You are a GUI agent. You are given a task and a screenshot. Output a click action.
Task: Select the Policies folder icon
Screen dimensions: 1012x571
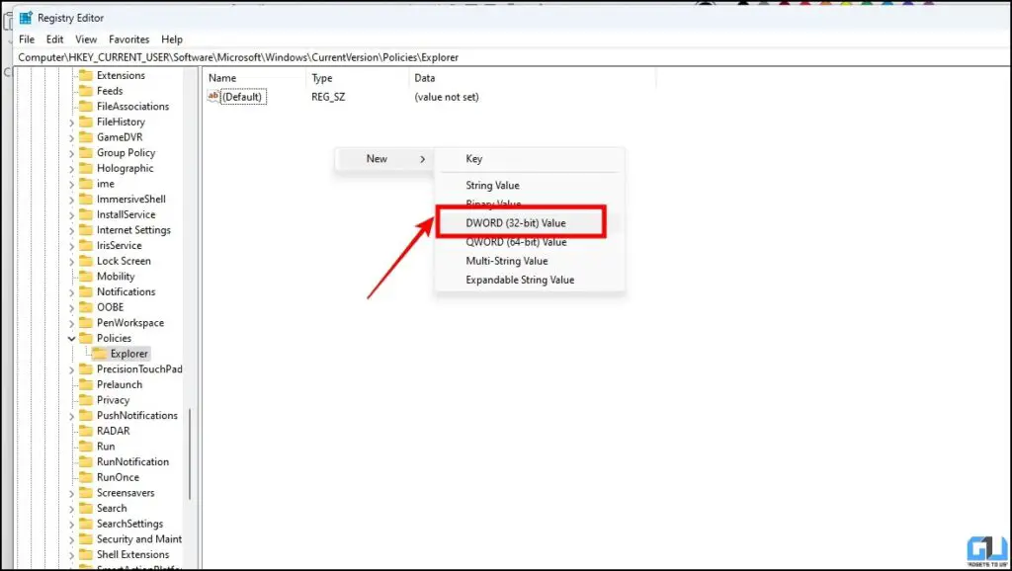pyautogui.click(x=86, y=339)
